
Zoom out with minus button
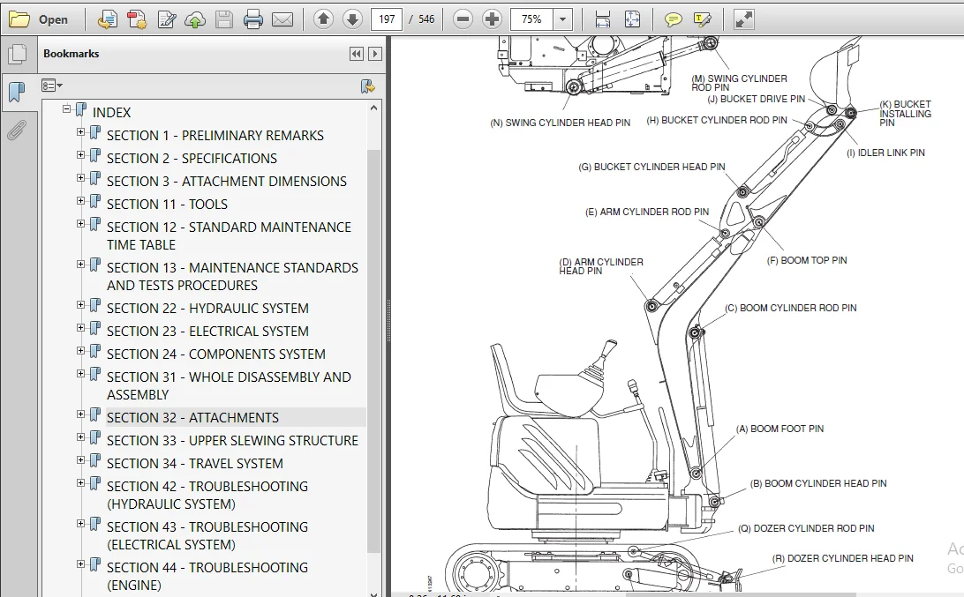463,19
